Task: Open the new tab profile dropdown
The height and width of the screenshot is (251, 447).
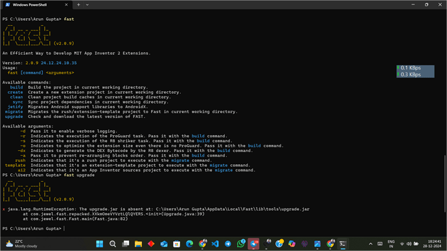Action: tap(87, 5)
